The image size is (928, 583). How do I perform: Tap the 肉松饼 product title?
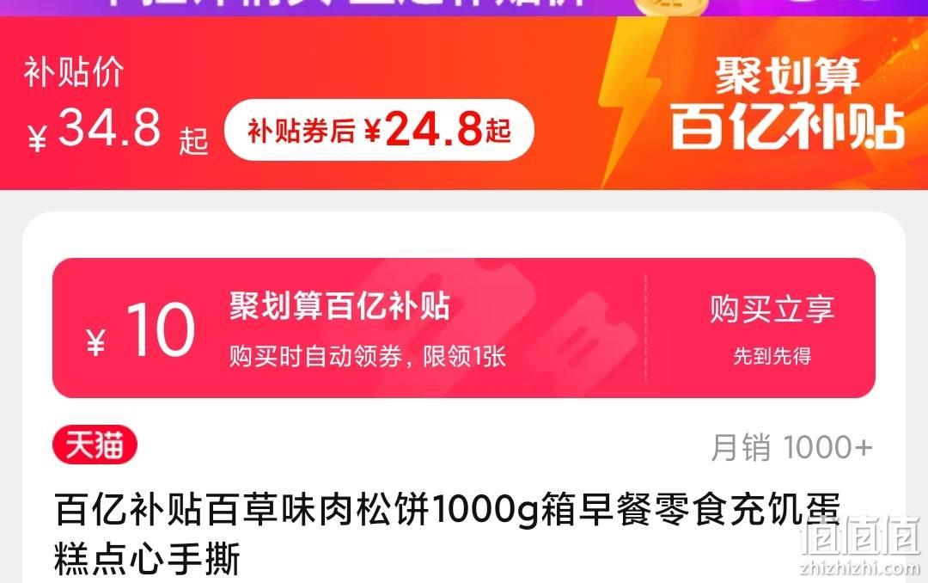point(447,533)
